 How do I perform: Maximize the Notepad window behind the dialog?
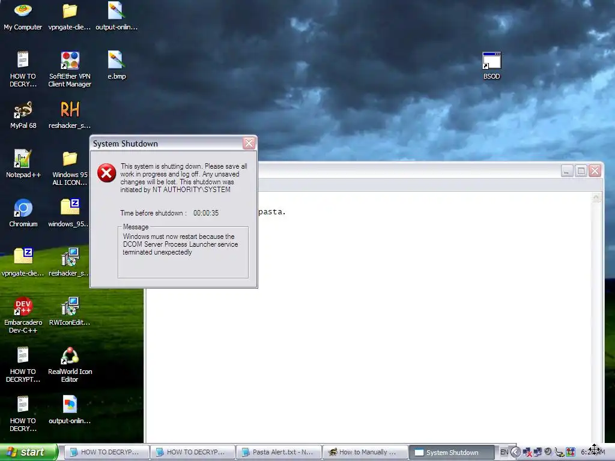pyautogui.click(x=581, y=171)
